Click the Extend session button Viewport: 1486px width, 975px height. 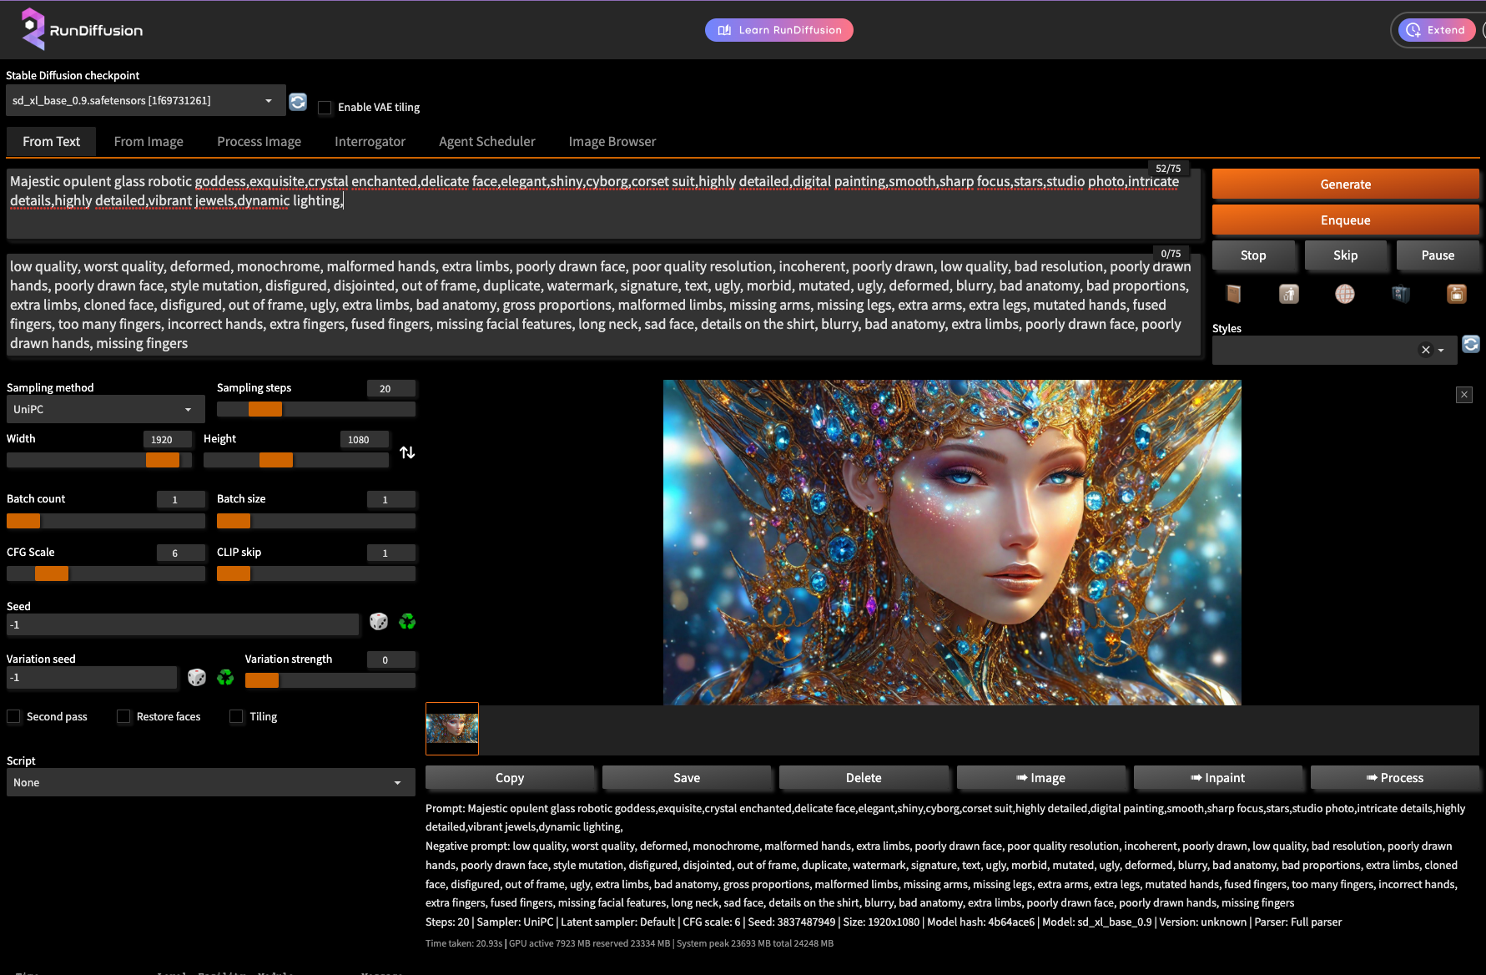tap(1437, 30)
